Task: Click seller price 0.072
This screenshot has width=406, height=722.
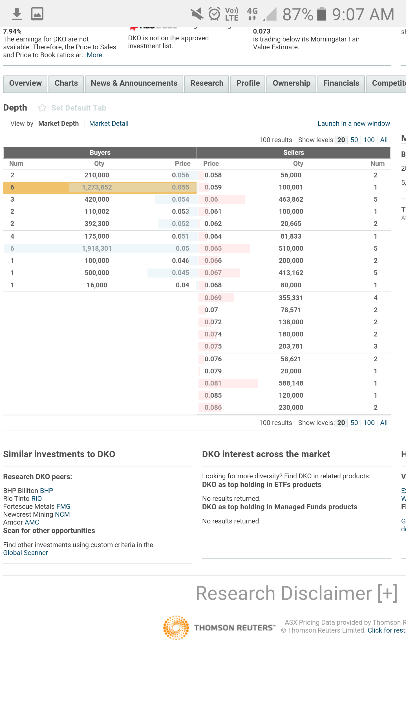Action: click(x=213, y=322)
